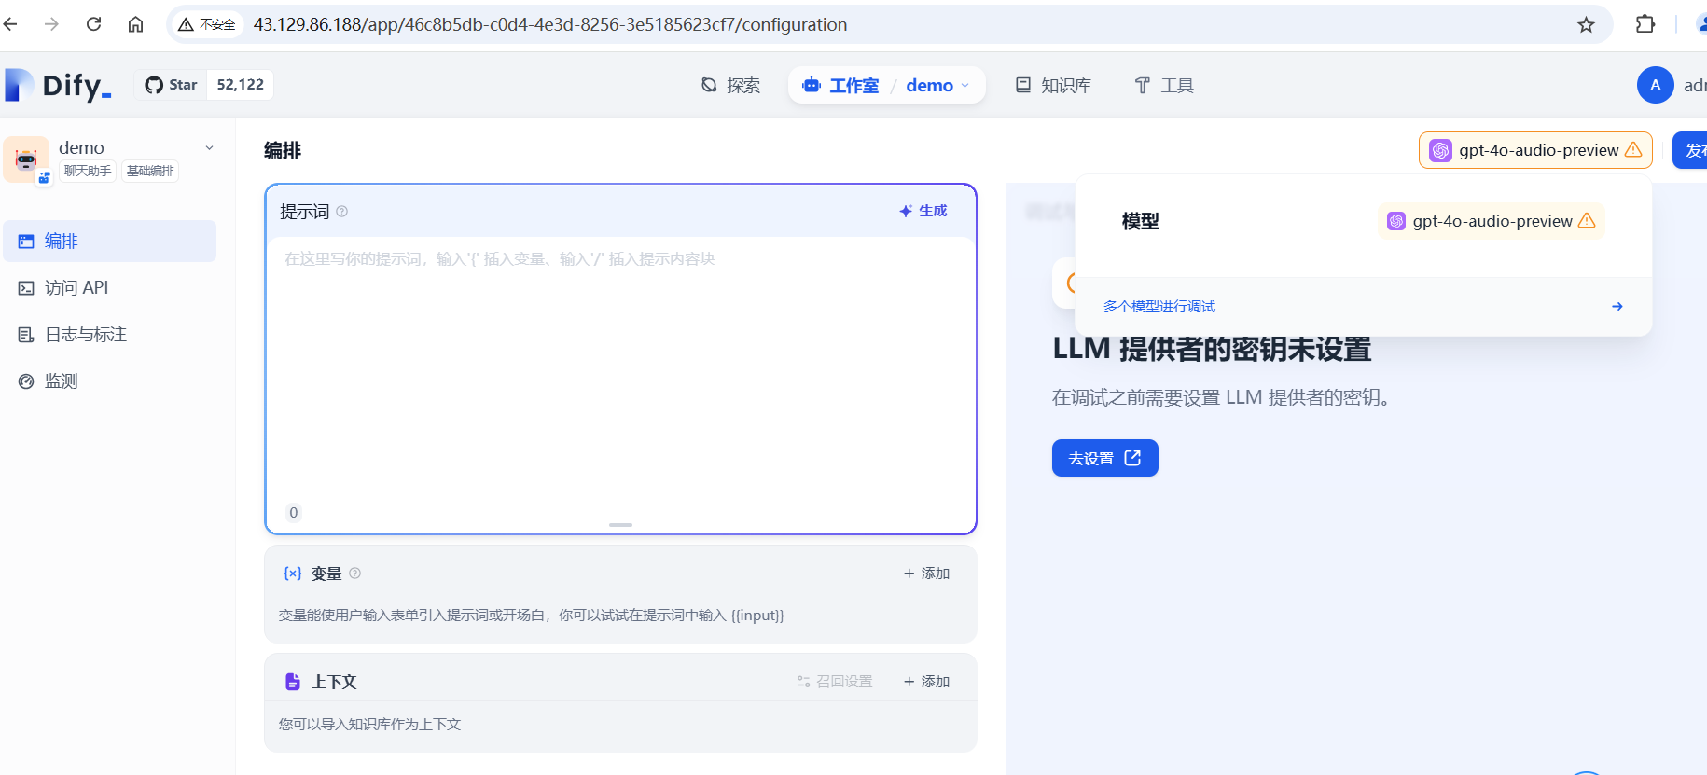Open the GitHub Star badge

[172, 85]
